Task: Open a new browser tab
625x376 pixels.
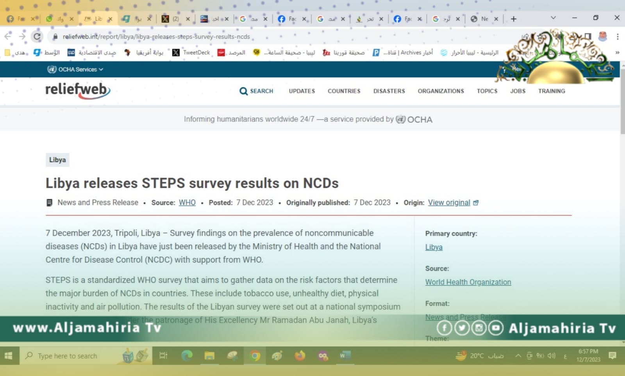Action: pos(514,19)
